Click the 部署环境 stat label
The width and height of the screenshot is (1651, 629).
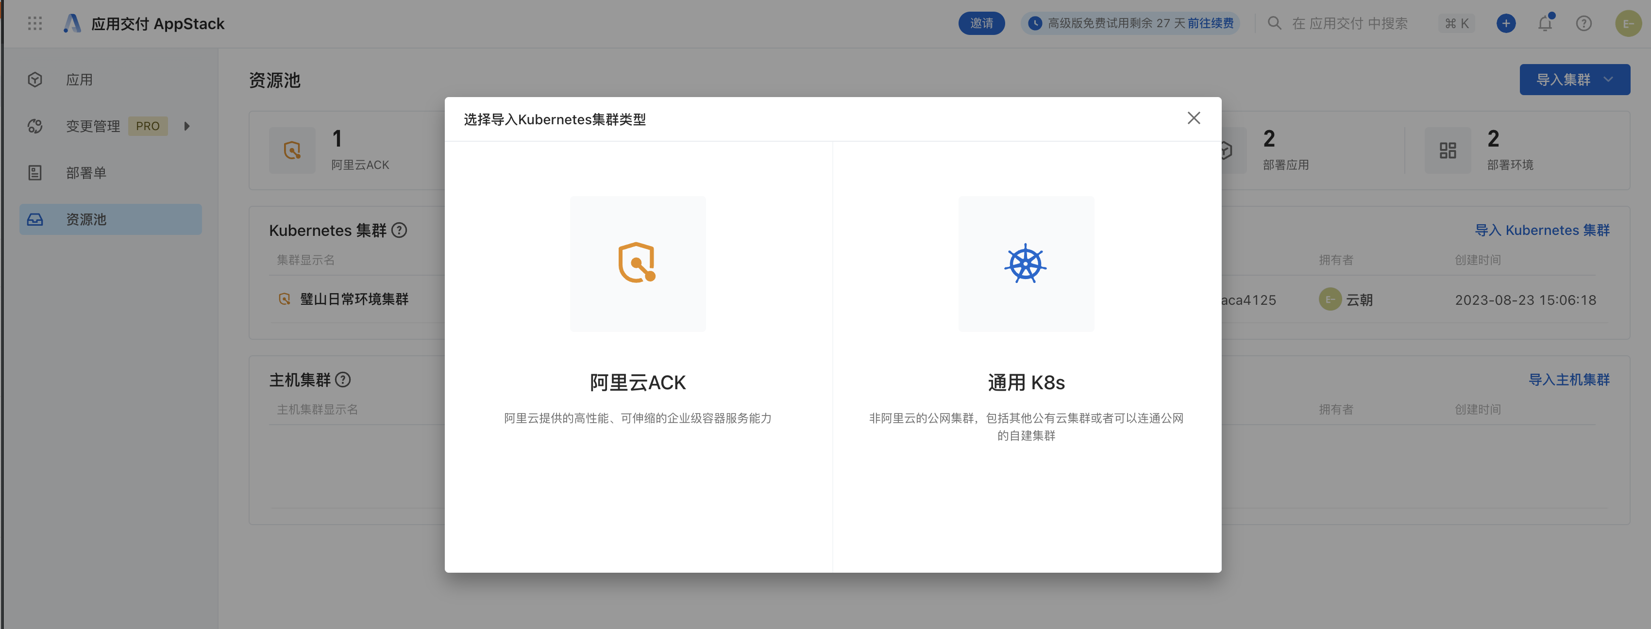pyautogui.click(x=1510, y=165)
